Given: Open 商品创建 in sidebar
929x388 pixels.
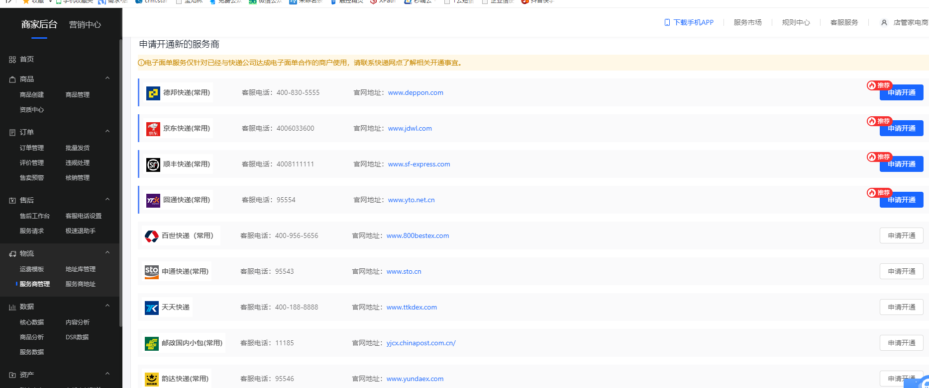Looking at the screenshot, I should point(32,95).
